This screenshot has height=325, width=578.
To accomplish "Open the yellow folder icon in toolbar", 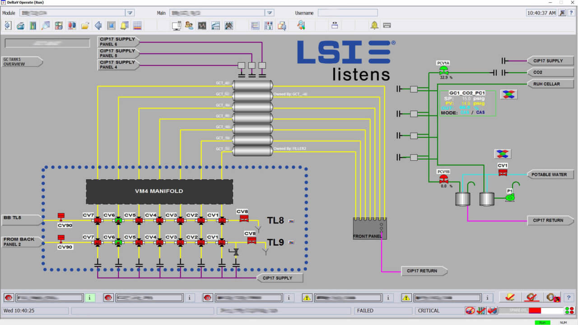I will (85, 26).
